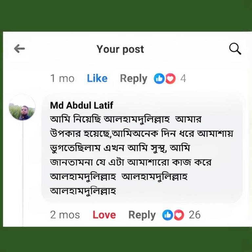Toggle the red Love reaction on Latif's comment
This screenshot has height=252, width=252.
click(x=104, y=215)
